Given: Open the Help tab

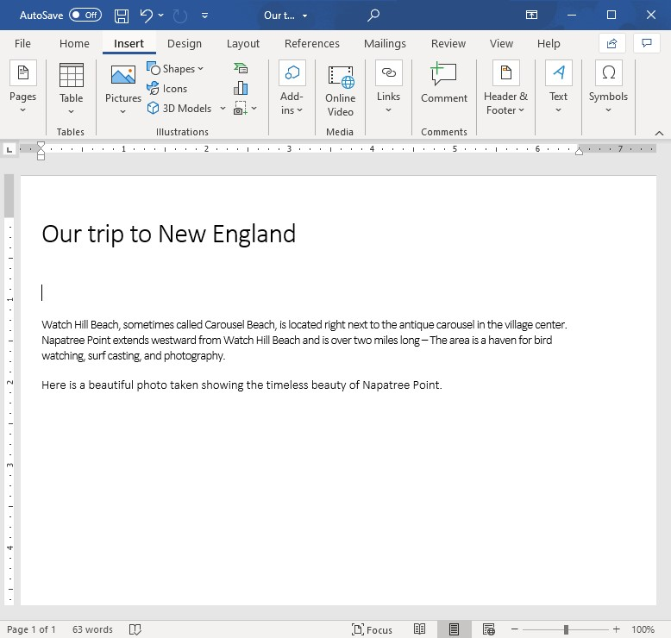Looking at the screenshot, I should tap(549, 44).
